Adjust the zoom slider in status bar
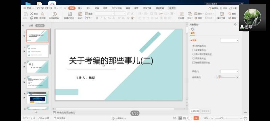The height and width of the screenshot is (121, 270). (x=222, y=118)
